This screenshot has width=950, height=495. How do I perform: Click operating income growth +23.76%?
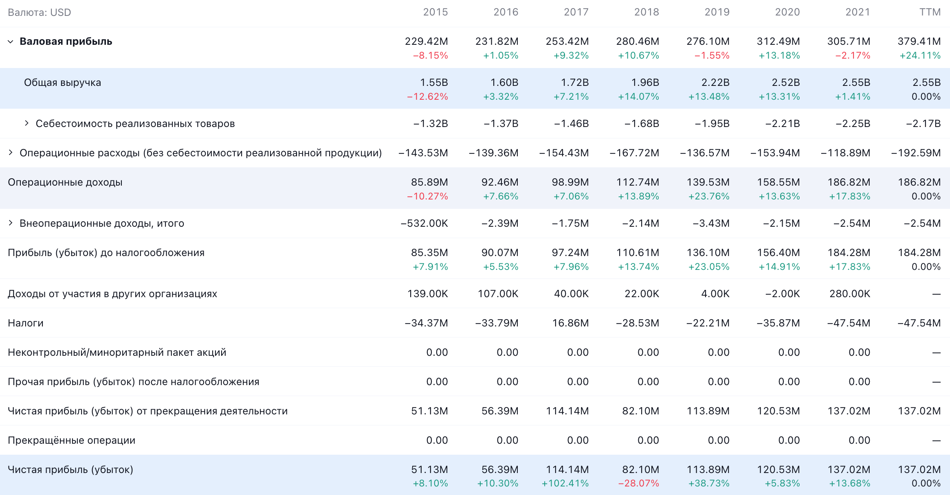coord(709,196)
